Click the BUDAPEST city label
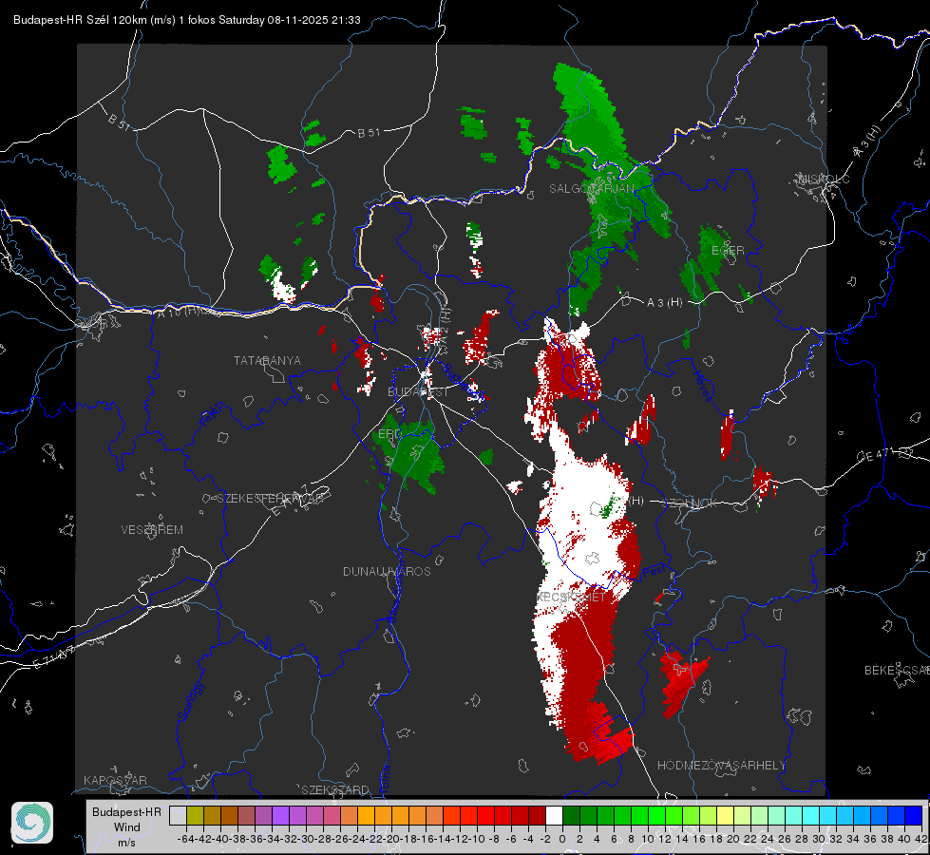The width and height of the screenshot is (930, 855). pos(418,392)
